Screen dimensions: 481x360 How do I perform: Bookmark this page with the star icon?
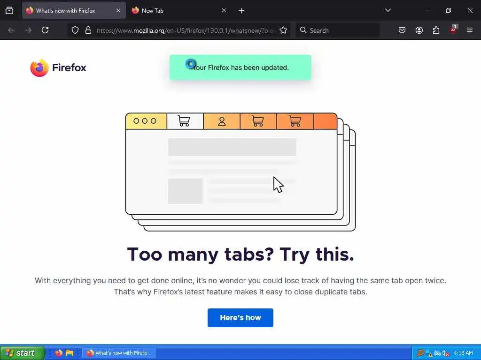click(283, 30)
